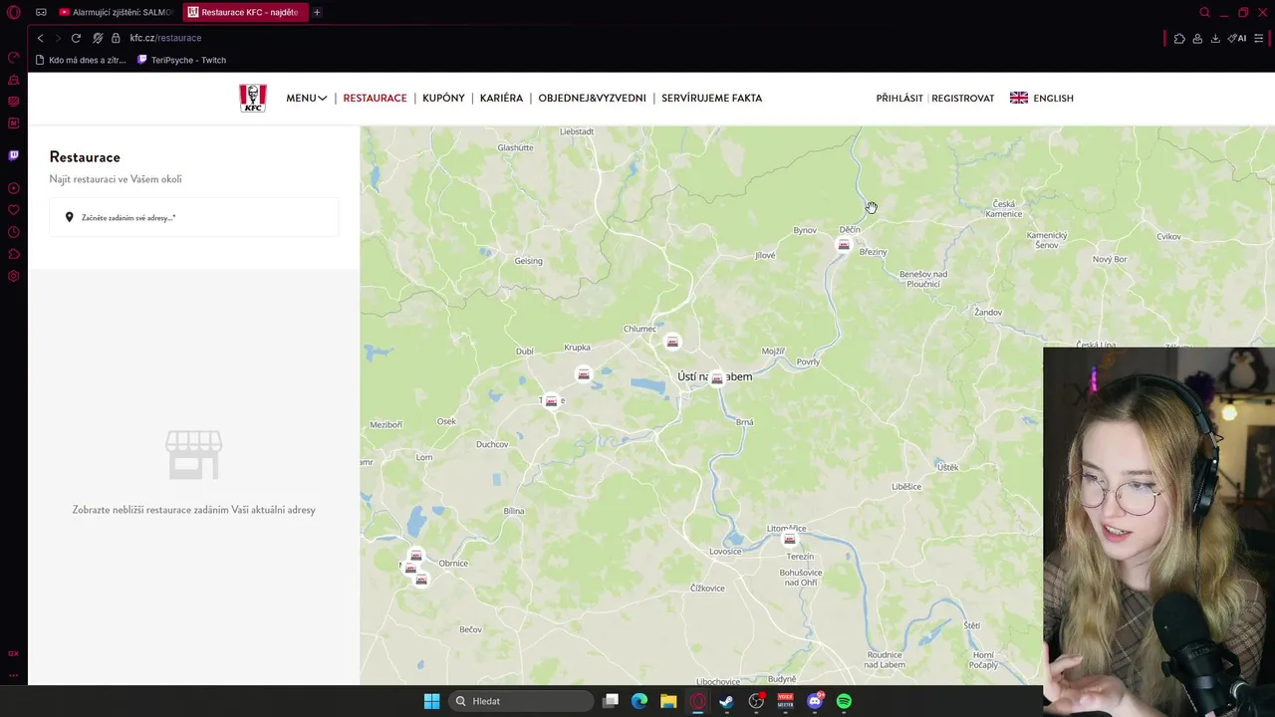Open the settings gear in Opera sidebar
The height and width of the screenshot is (717, 1275).
pyautogui.click(x=14, y=276)
